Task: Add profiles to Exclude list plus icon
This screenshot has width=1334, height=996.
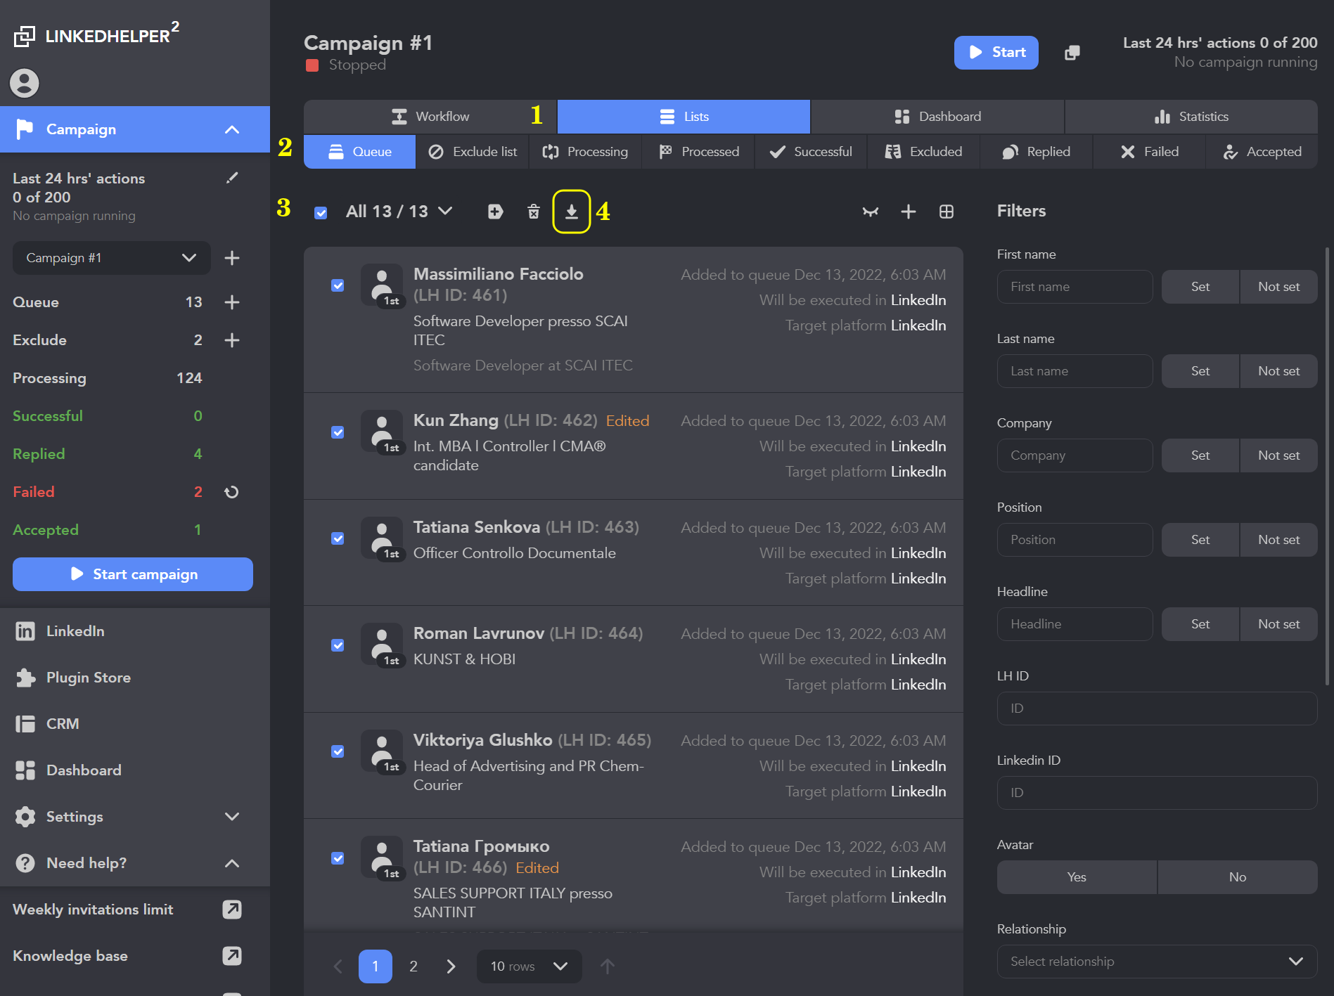Action: (232, 340)
